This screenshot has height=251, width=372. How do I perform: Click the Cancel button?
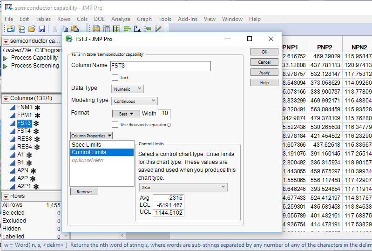click(264, 62)
